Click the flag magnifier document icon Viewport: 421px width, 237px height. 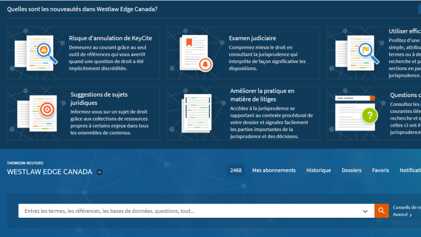(357, 53)
